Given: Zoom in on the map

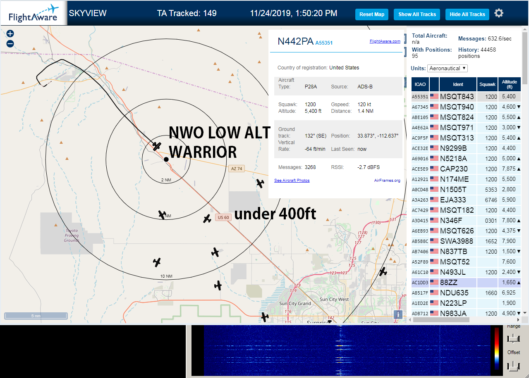Looking at the screenshot, I should point(10,34).
